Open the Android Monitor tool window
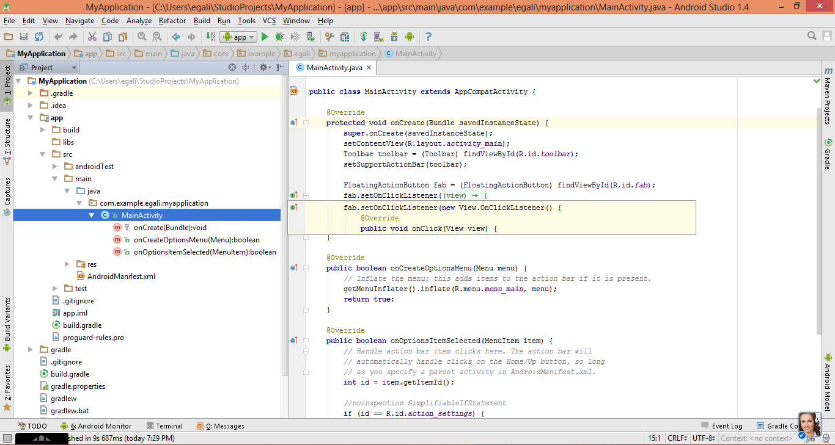 96,426
